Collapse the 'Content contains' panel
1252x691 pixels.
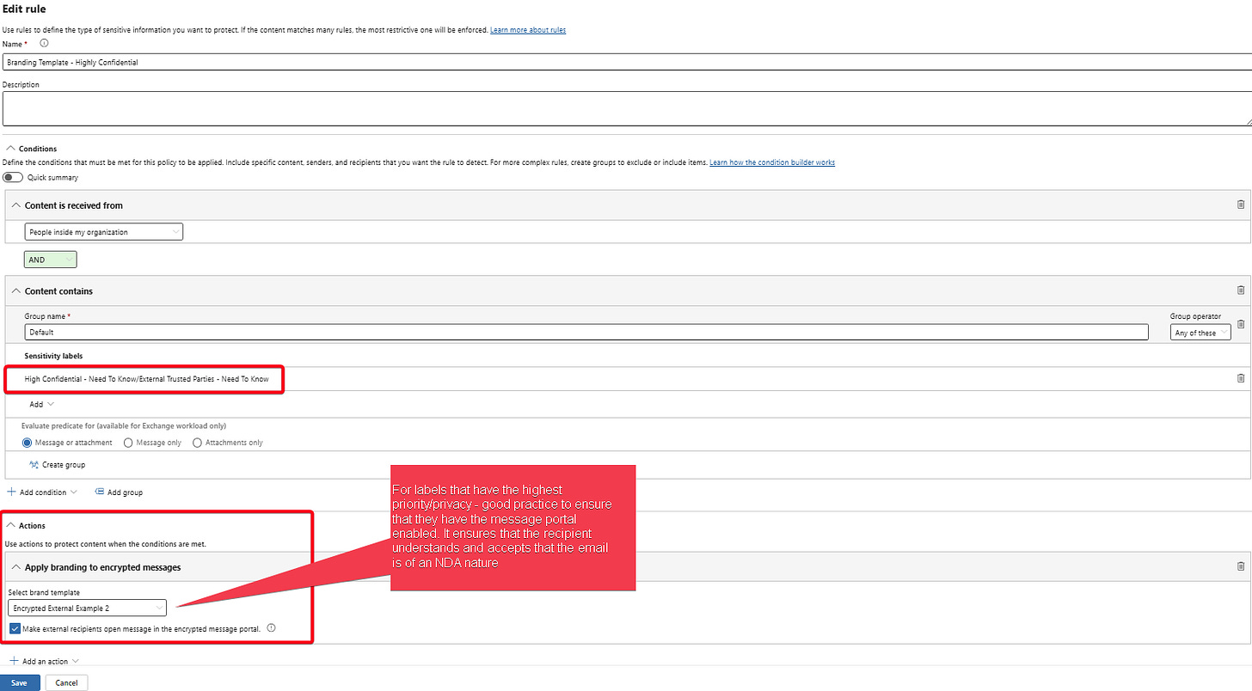click(16, 291)
